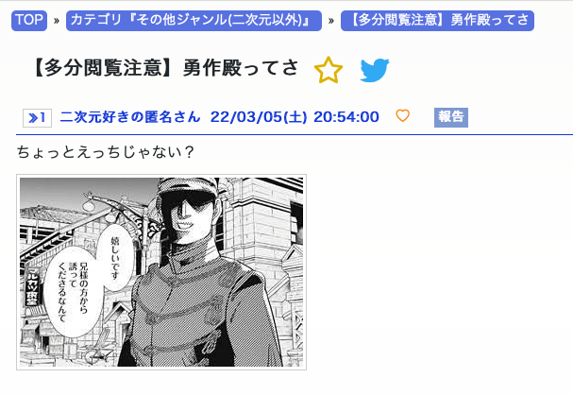Share the thread via the Twitter bird icon
Image resolution: width=573 pixels, height=395 pixels.
[375, 70]
